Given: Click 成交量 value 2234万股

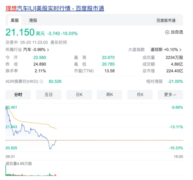Looking at the screenshot, I should click(x=174, y=57).
